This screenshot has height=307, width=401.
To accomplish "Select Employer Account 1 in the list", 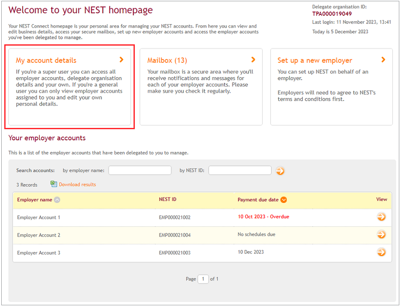I will [x=38, y=217].
